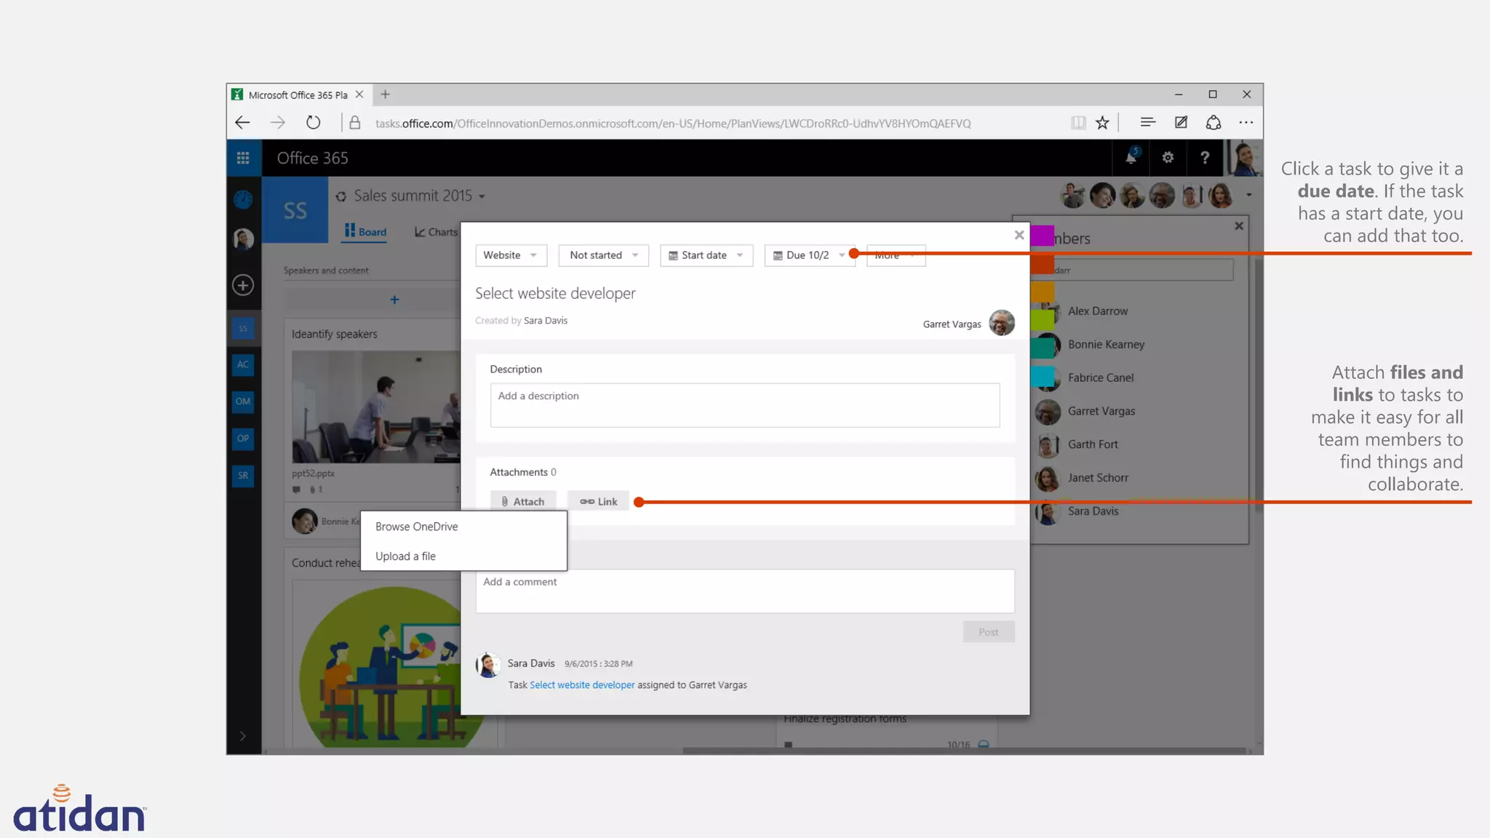Click Garret Vargas assignee avatar
This screenshot has height=838, width=1490.
coord(1002,323)
